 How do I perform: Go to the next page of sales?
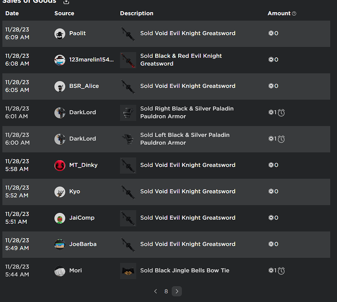[177, 291]
